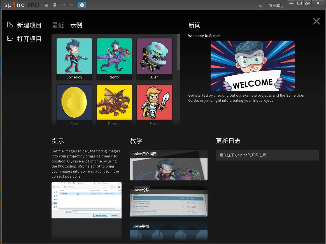Open the Raptor example project
Viewport: 326px width, 244px height.
click(114, 59)
